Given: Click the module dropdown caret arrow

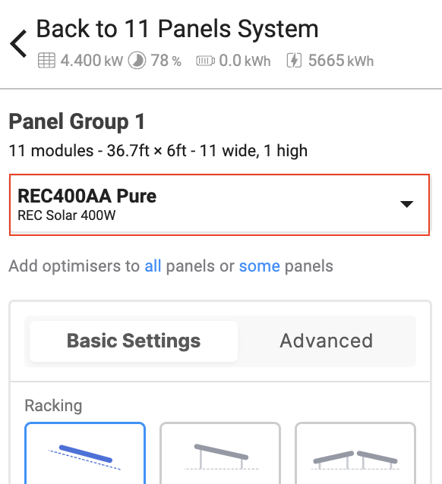Looking at the screenshot, I should pyautogui.click(x=406, y=204).
